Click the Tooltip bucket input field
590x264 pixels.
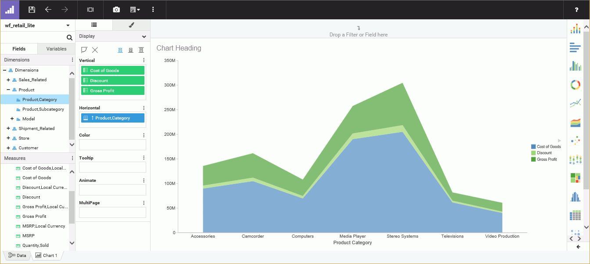[112, 167]
